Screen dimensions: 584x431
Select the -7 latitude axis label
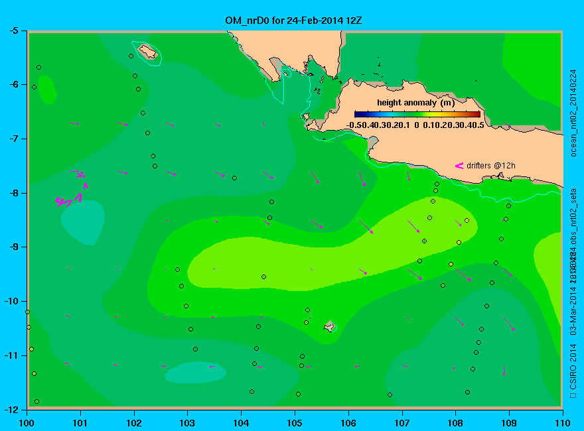pos(13,139)
